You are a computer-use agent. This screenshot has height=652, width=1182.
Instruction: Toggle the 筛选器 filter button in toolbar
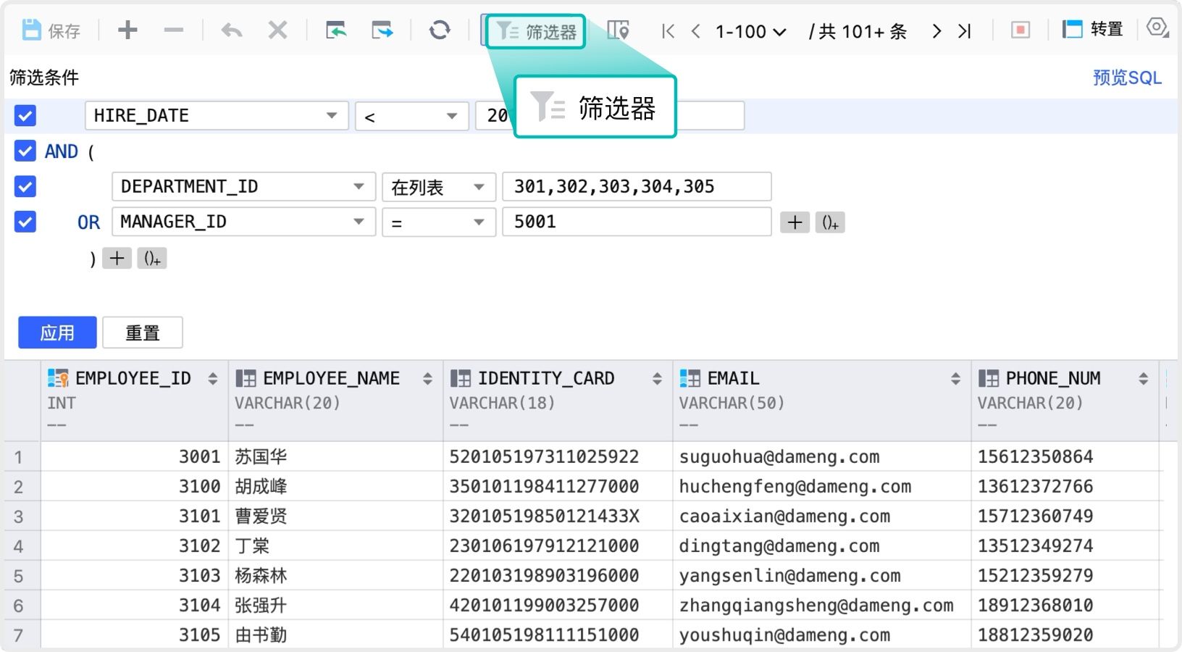pos(535,31)
